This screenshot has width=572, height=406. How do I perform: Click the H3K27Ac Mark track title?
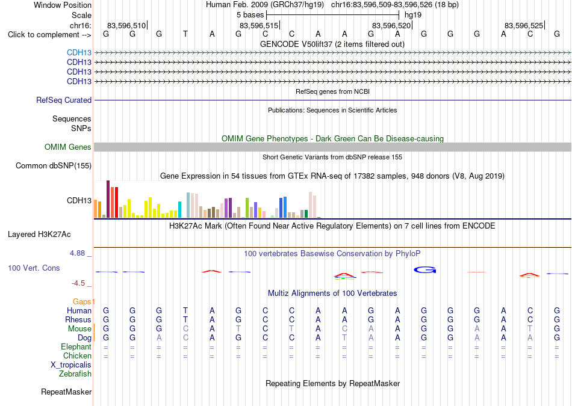click(332, 226)
